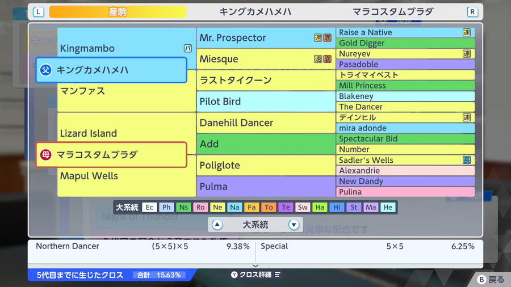Select Pilot Bird in the pedigree

pyautogui.click(x=266, y=102)
